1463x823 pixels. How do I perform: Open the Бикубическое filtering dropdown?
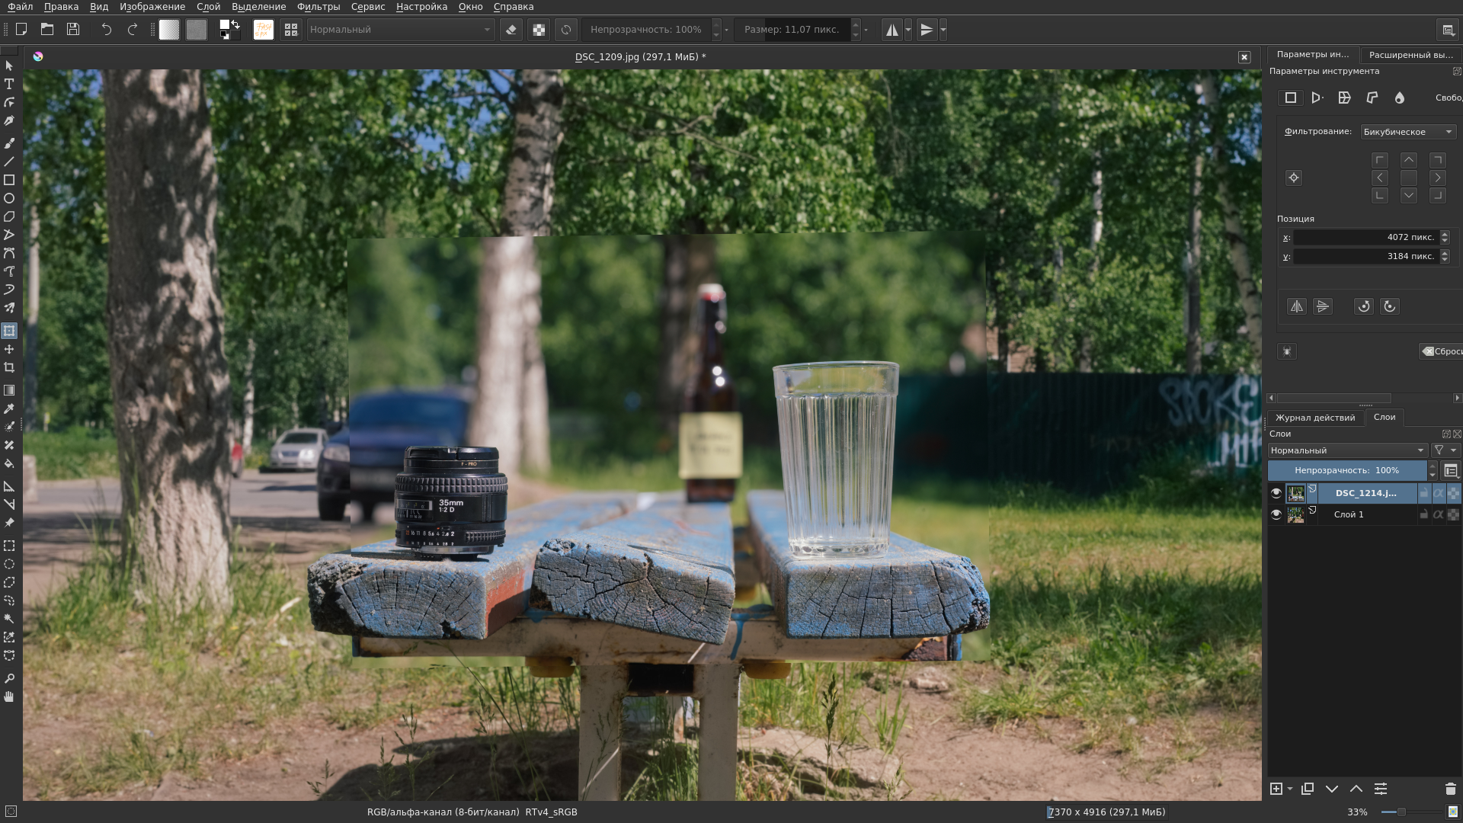click(x=1407, y=132)
